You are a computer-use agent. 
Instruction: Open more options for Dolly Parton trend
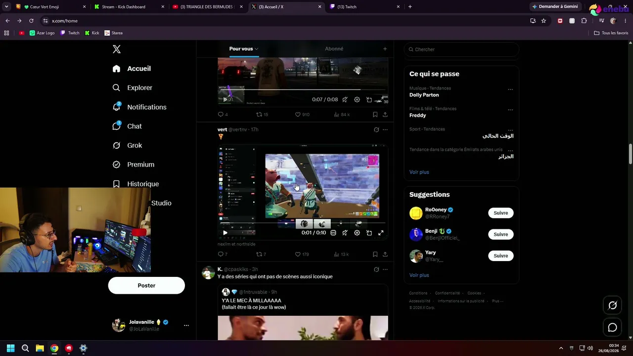tap(510, 89)
